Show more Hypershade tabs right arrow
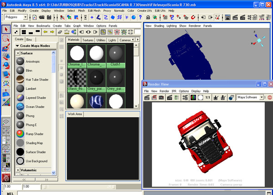Screen dimensions: 273x195 pos(137,40)
